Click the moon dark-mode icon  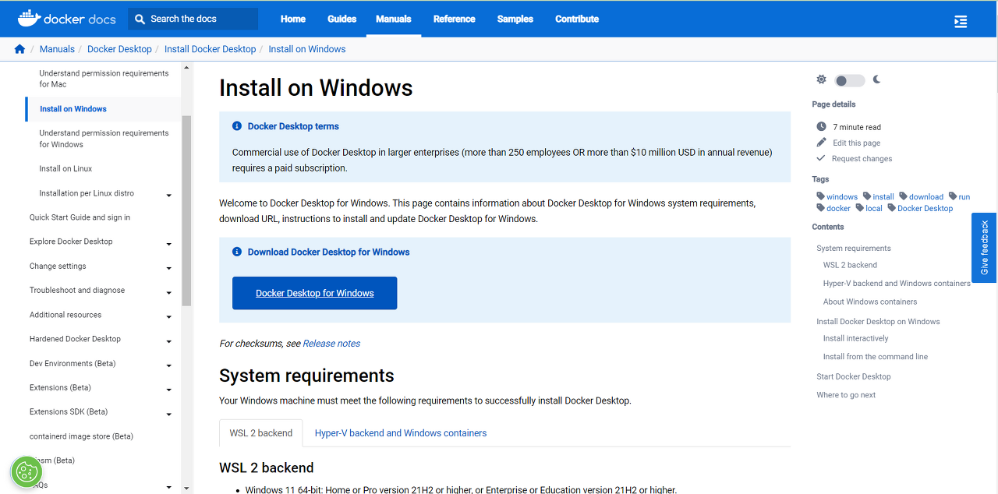click(877, 79)
